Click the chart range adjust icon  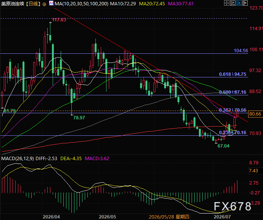coord(233,3)
